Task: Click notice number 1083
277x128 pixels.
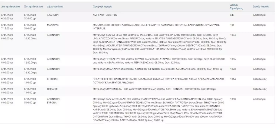Action: point(232,99)
